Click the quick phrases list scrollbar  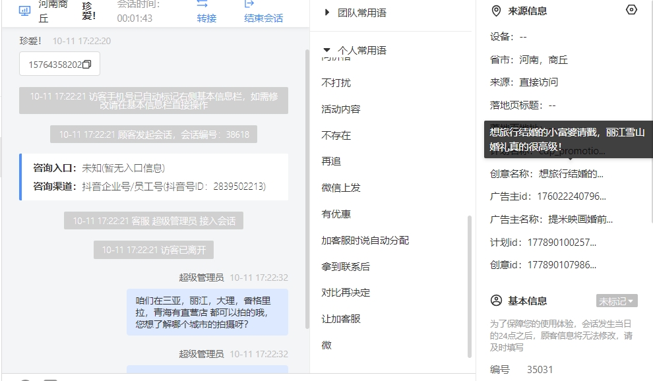tap(470, 287)
